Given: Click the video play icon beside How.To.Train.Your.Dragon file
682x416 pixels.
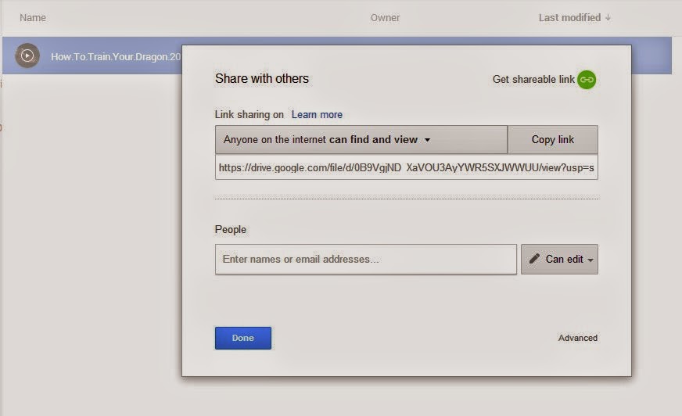Looking at the screenshot, I should [27, 56].
